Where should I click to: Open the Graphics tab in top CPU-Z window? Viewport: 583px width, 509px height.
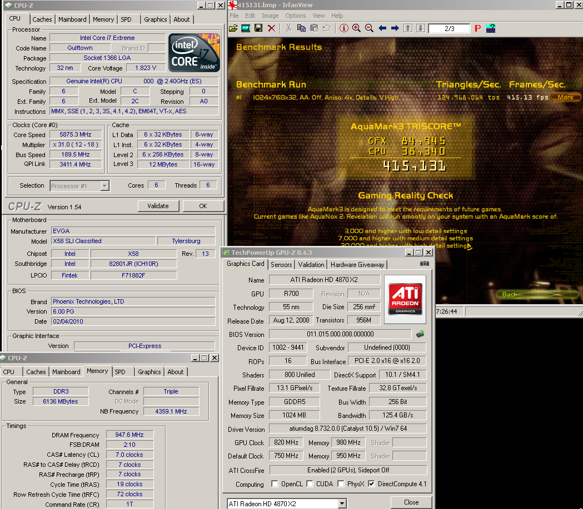tap(156, 19)
